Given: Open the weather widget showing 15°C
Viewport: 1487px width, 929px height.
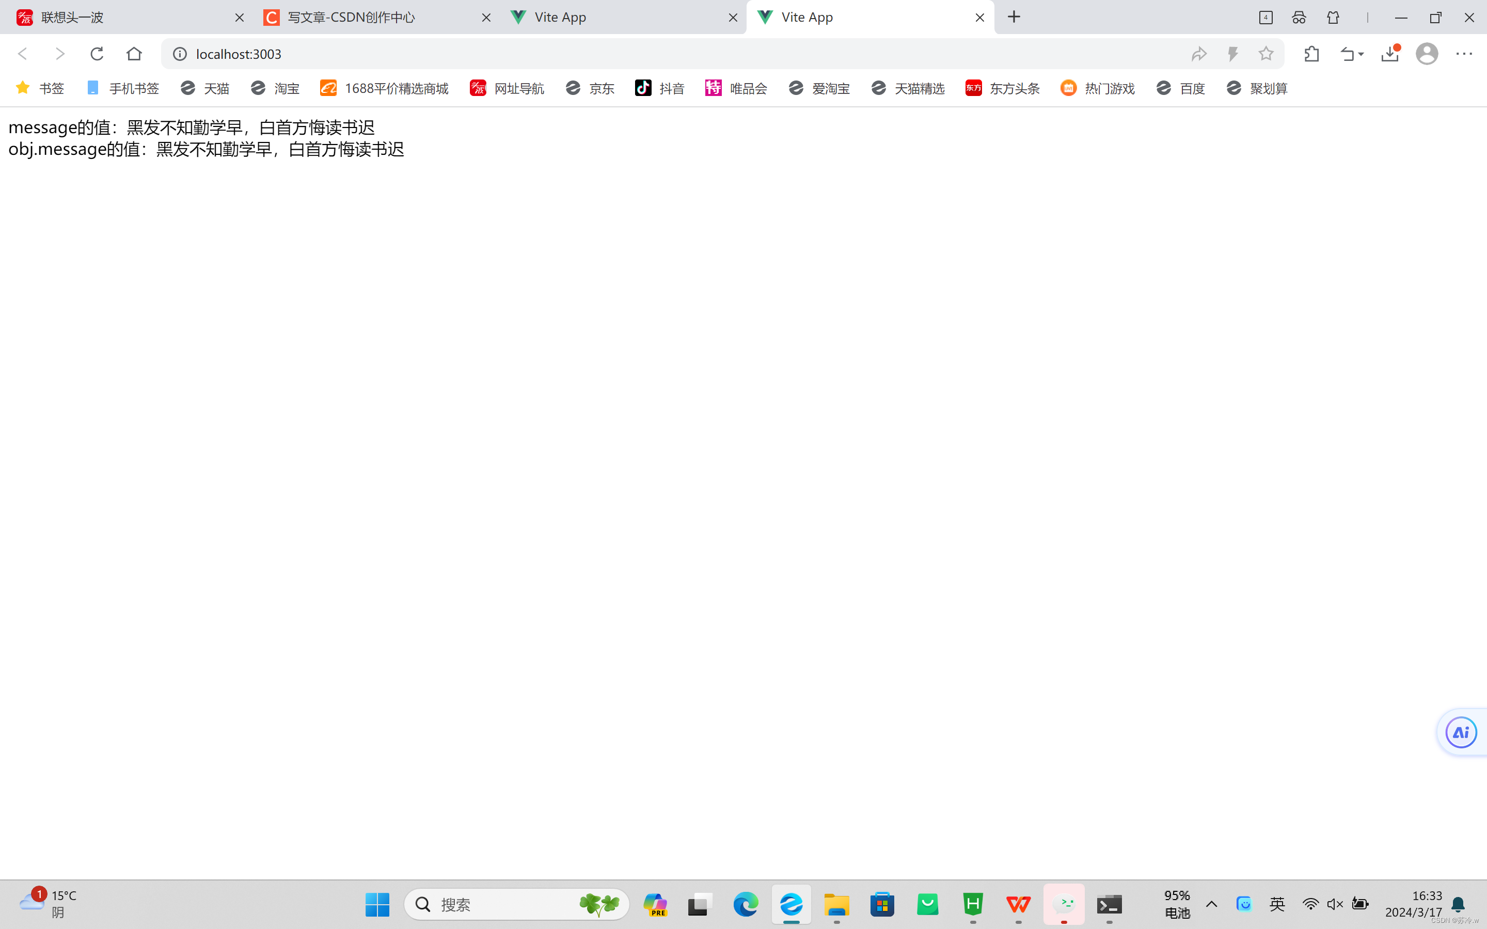Looking at the screenshot, I should tap(48, 904).
